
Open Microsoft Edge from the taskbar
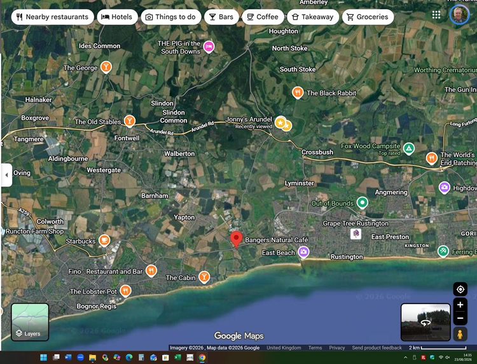129,357
